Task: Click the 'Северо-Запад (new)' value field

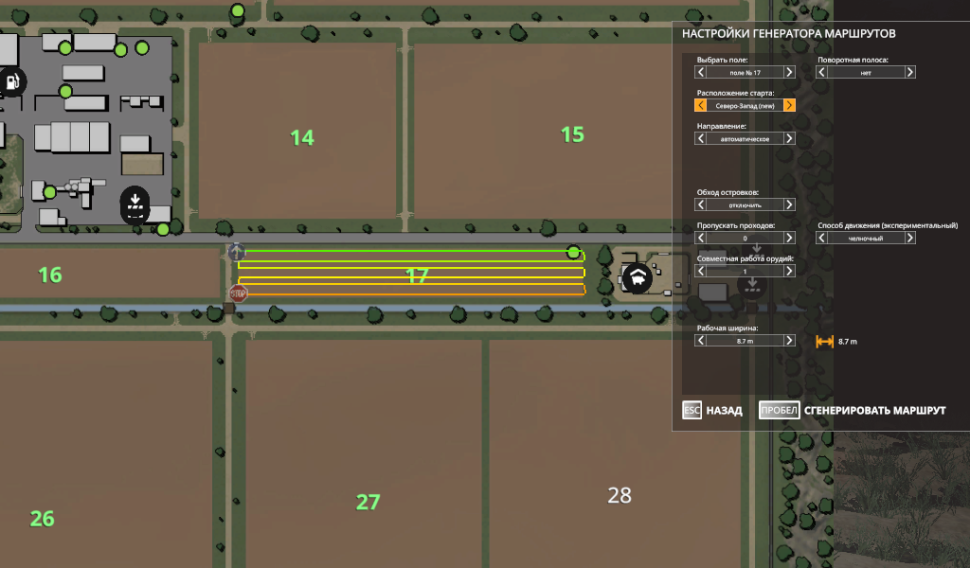Action: (x=745, y=106)
